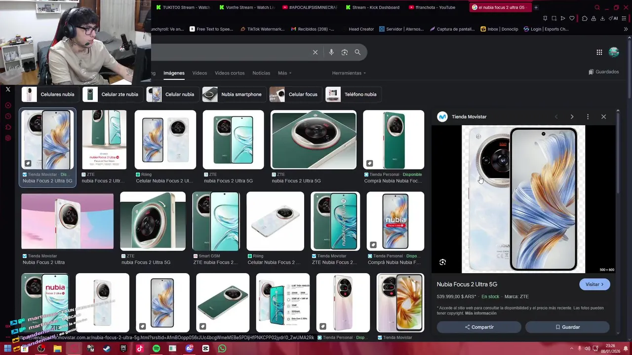Open the Servidor | Aternos bookmark

click(x=401, y=29)
